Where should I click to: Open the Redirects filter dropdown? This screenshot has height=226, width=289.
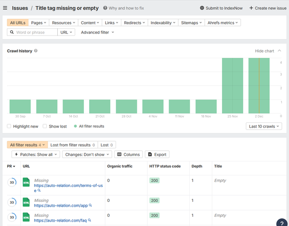(x=134, y=23)
